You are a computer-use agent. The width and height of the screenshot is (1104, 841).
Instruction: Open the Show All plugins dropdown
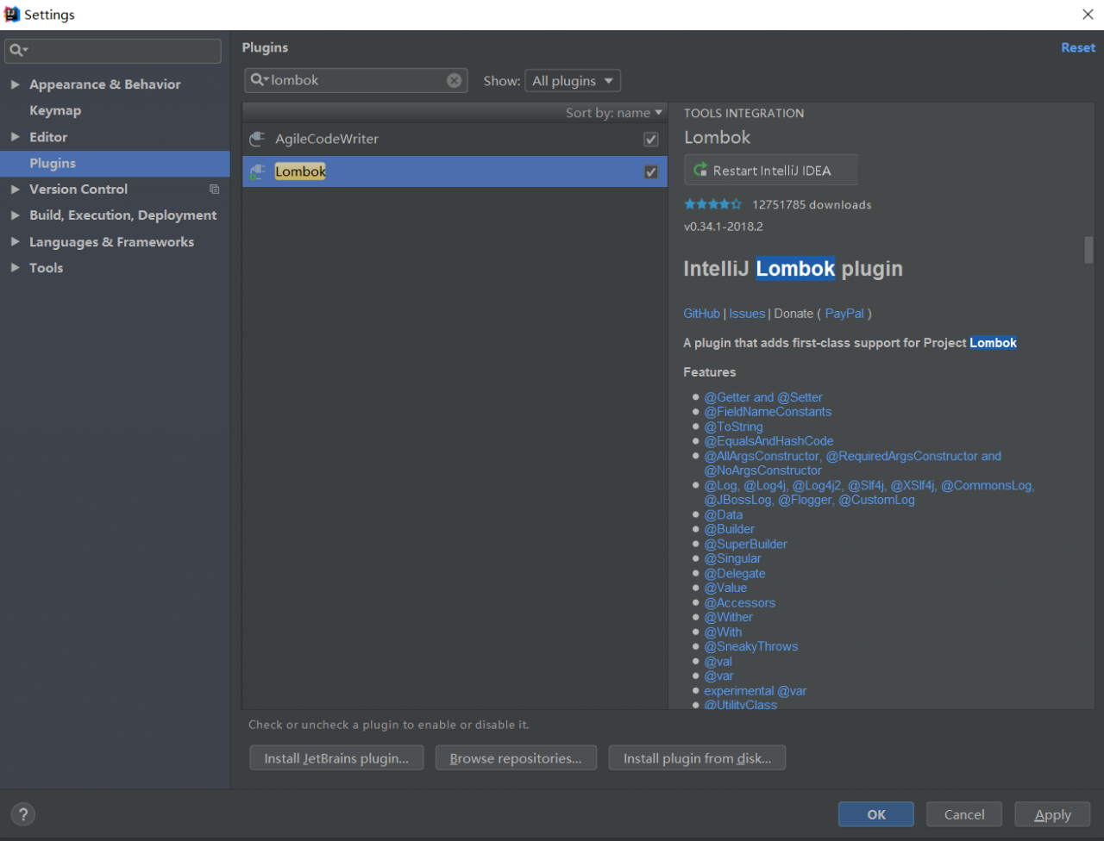click(x=573, y=80)
